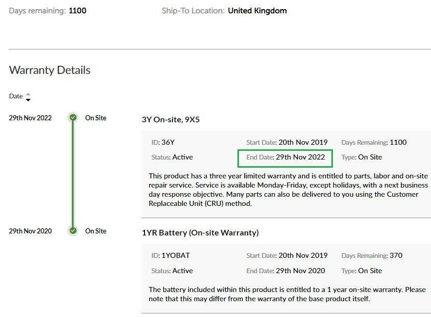431x317 pixels.
Task: Click the 29th Nov 2022 timeline date
Action: click(x=30, y=118)
